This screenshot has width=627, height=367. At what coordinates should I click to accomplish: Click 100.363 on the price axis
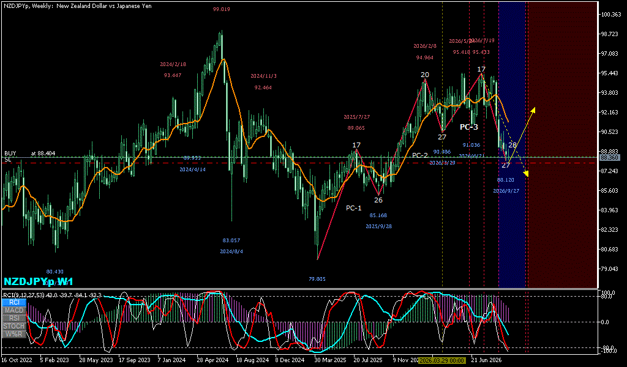coord(611,15)
